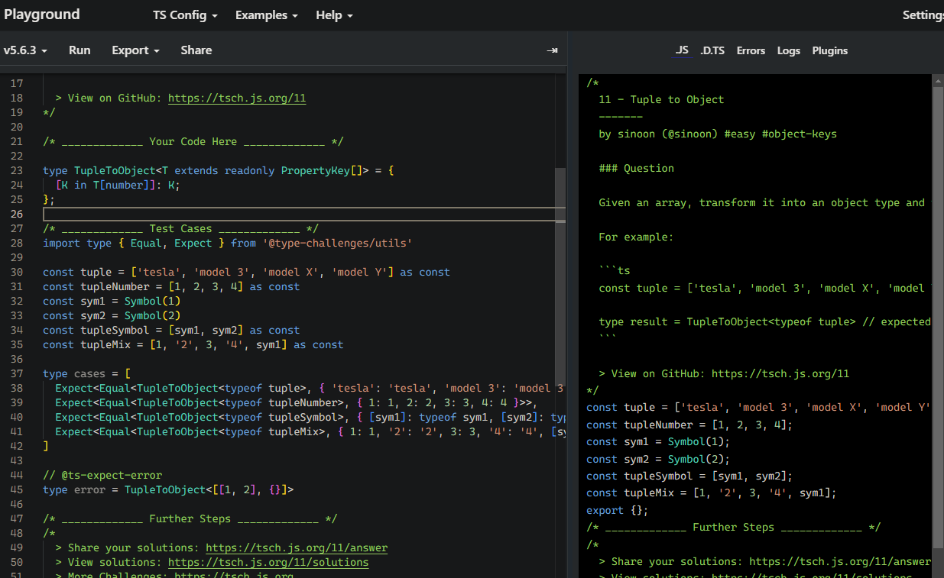Show the Logs tab
944x578 pixels.
(788, 50)
